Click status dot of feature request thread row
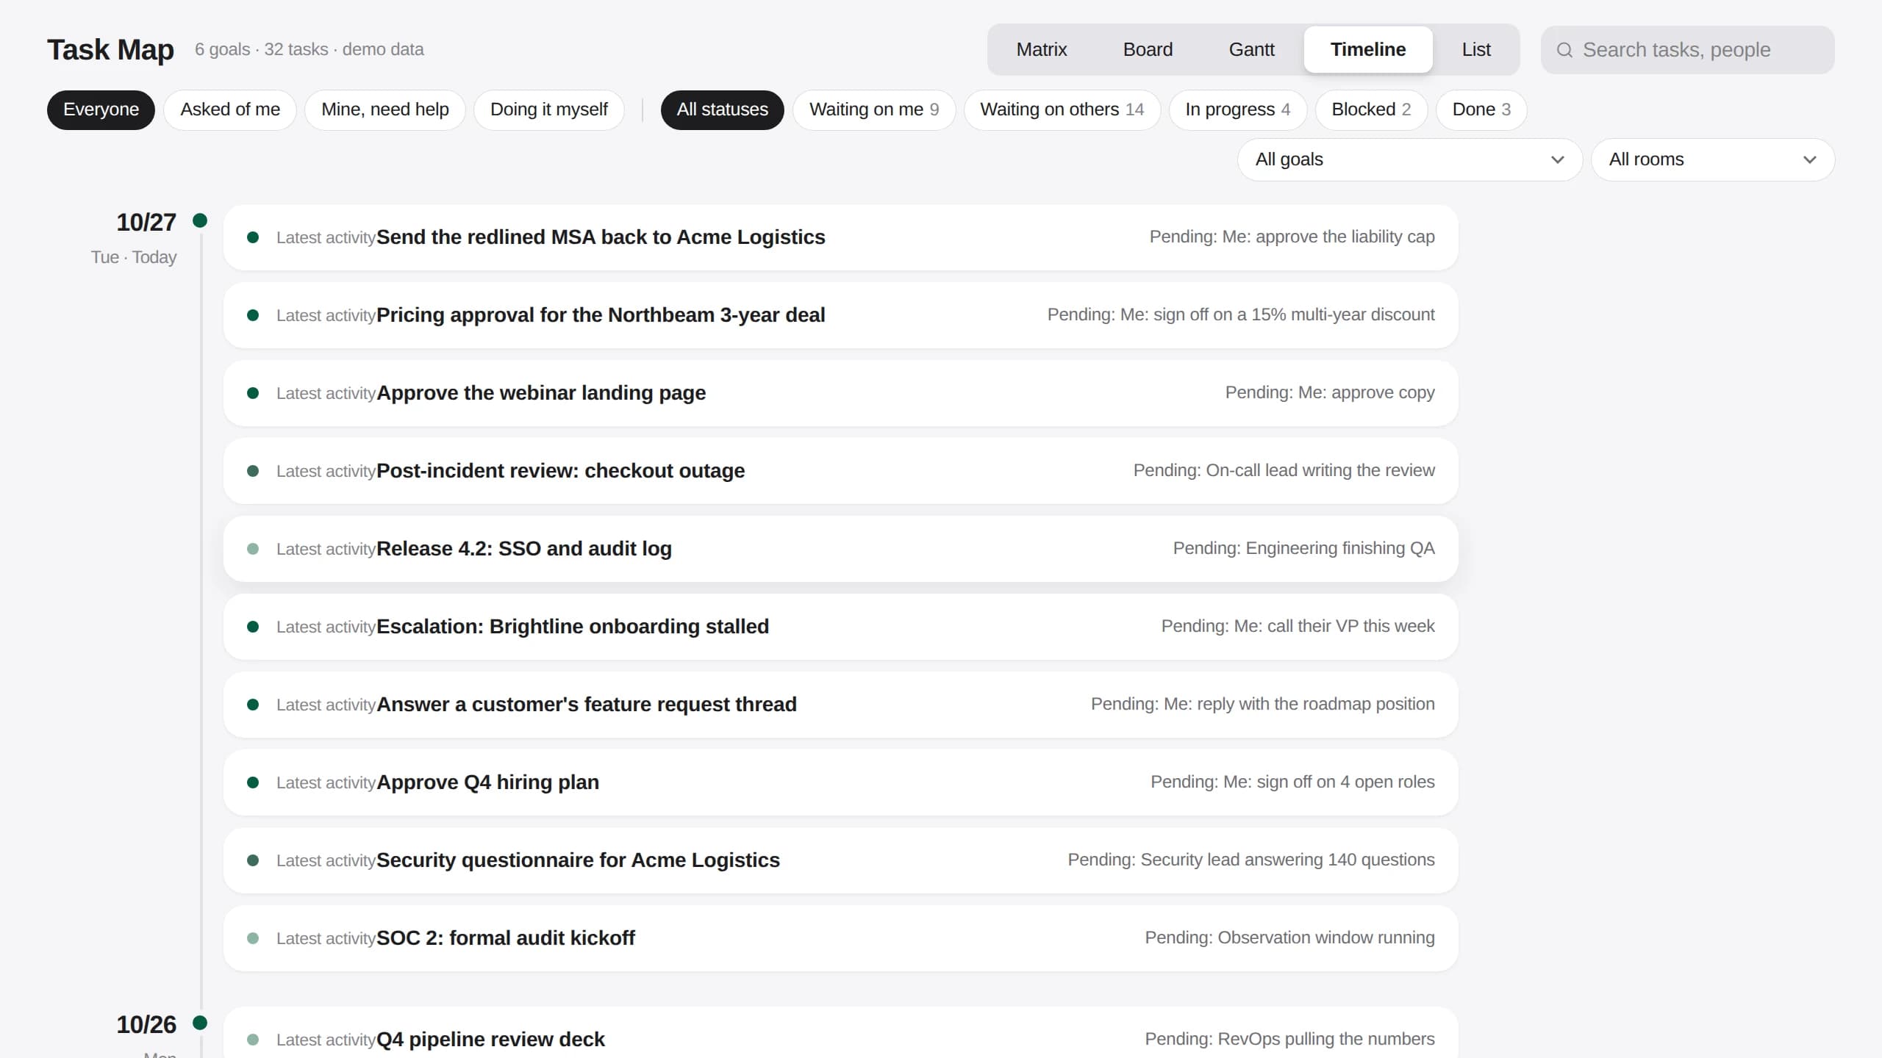The height and width of the screenshot is (1058, 1882). pyautogui.click(x=253, y=705)
